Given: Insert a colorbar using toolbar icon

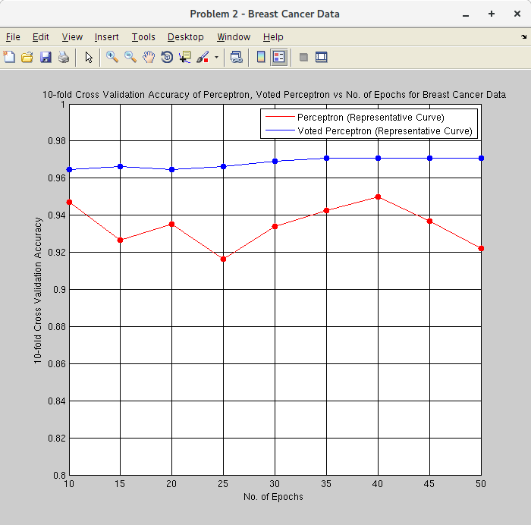Looking at the screenshot, I should (x=261, y=57).
